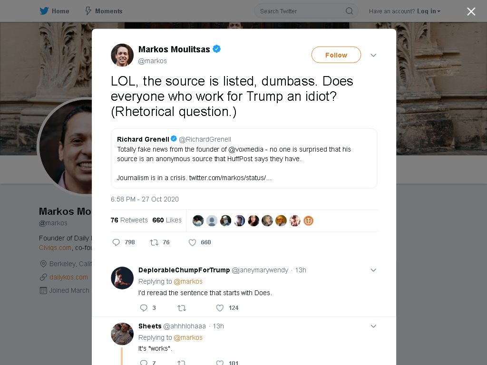Close the tweet overlay with X
Viewport: 487px width, 365px height.
tap(471, 11)
